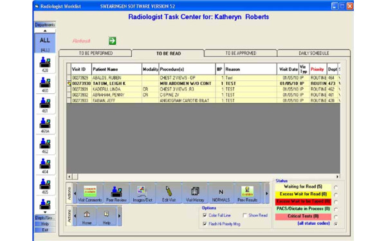The image size is (386, 241).
Task: Click the sidebar Exit button
Action: click(x=45, y=230)
